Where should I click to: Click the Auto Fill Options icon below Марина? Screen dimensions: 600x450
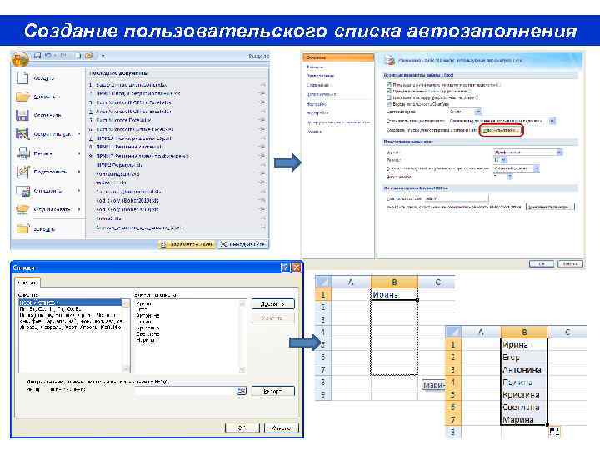[554, 432]
